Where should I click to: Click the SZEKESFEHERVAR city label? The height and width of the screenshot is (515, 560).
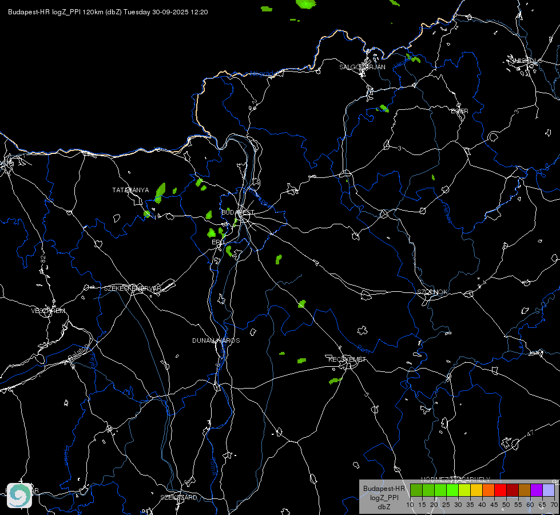tap(132, 288)
